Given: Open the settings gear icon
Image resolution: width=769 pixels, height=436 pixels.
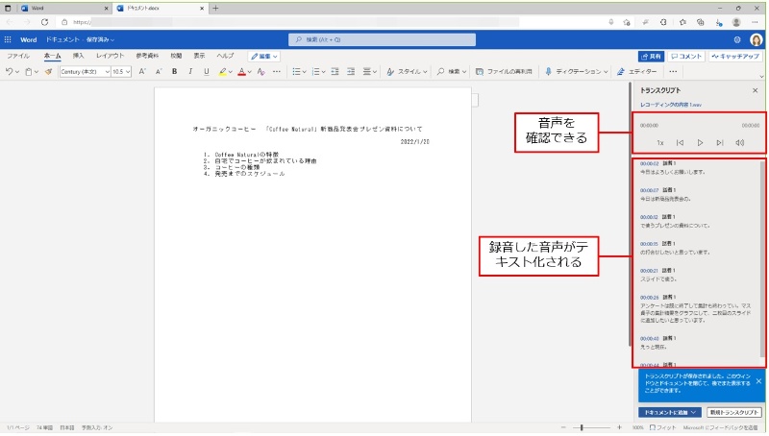Looking at the screenshot, I should pyautogui.click(x=736, y=39).
